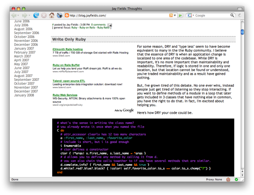
Task: Click the green checkmark status bar icon
Action: [236, 179]
